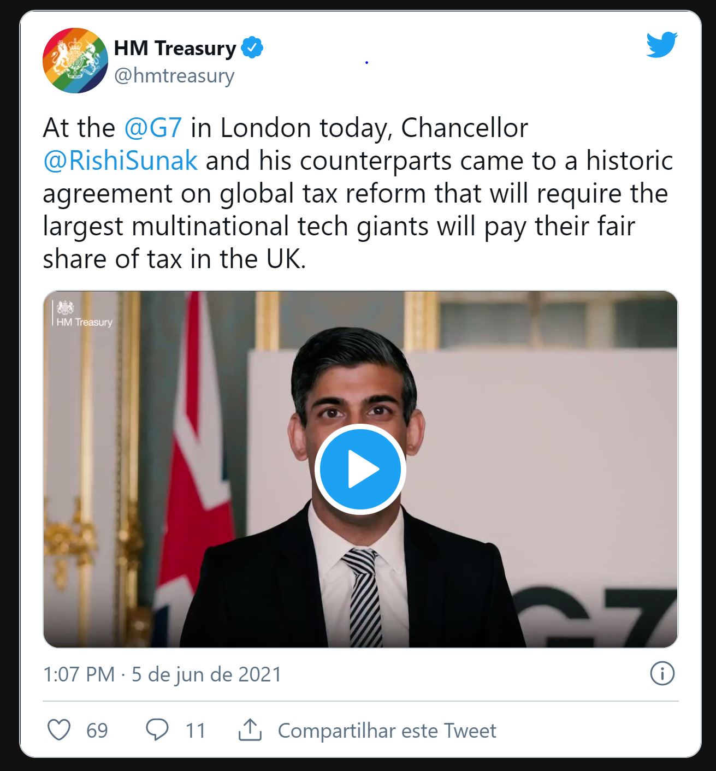Click the HM Treasury display name
The image size is (716, 771).
[x=175, y=48]
